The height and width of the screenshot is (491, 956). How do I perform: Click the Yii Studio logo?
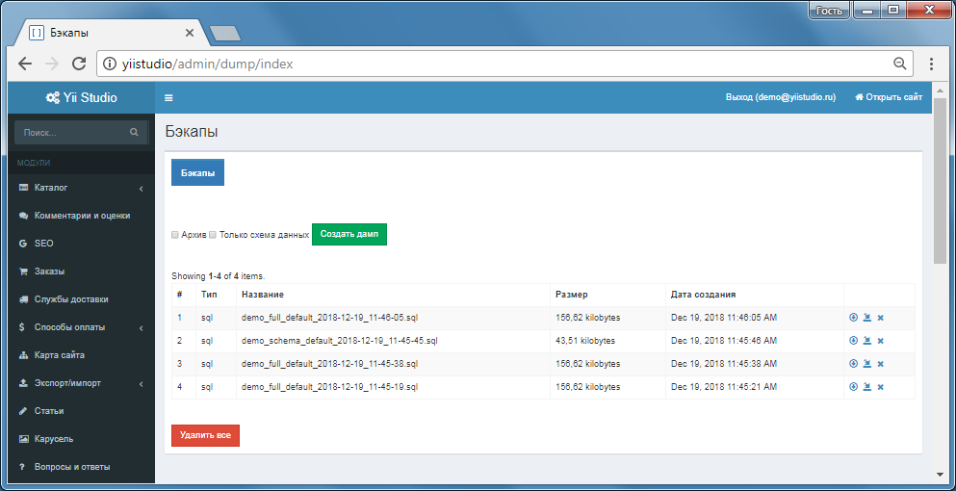82,97
